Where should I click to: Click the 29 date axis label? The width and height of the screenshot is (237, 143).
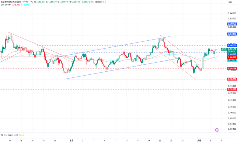point(182,141)
